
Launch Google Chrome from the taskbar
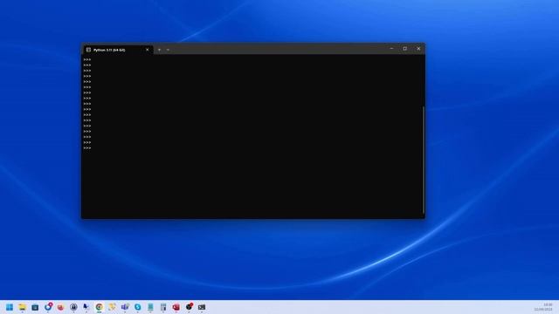(99, 307)
